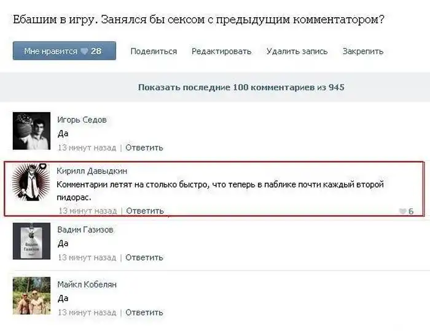The width and height of the screenshot is (430, 331).
Task: Click the "Поделиться" share link
Action: coord(154,51)
